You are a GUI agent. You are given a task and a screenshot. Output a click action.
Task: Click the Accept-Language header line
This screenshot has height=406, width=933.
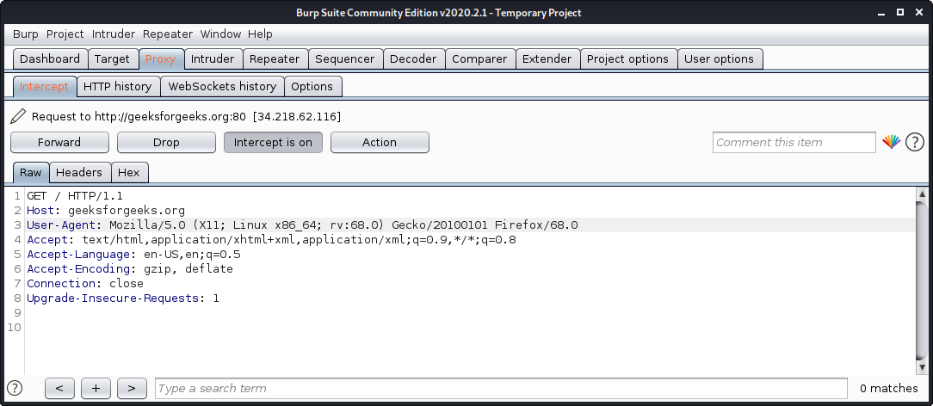coord(133,255)
